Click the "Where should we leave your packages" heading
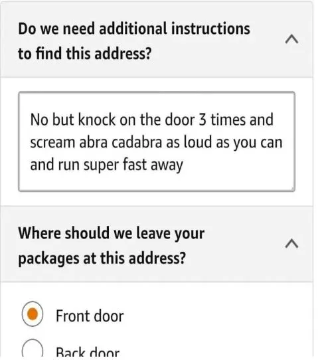This screenshot has height=360, width=318. (112, 246)
